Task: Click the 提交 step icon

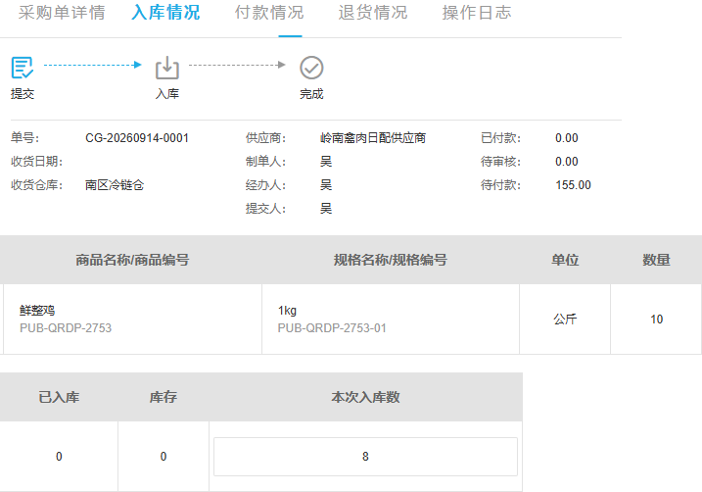Action: point(22,68)
